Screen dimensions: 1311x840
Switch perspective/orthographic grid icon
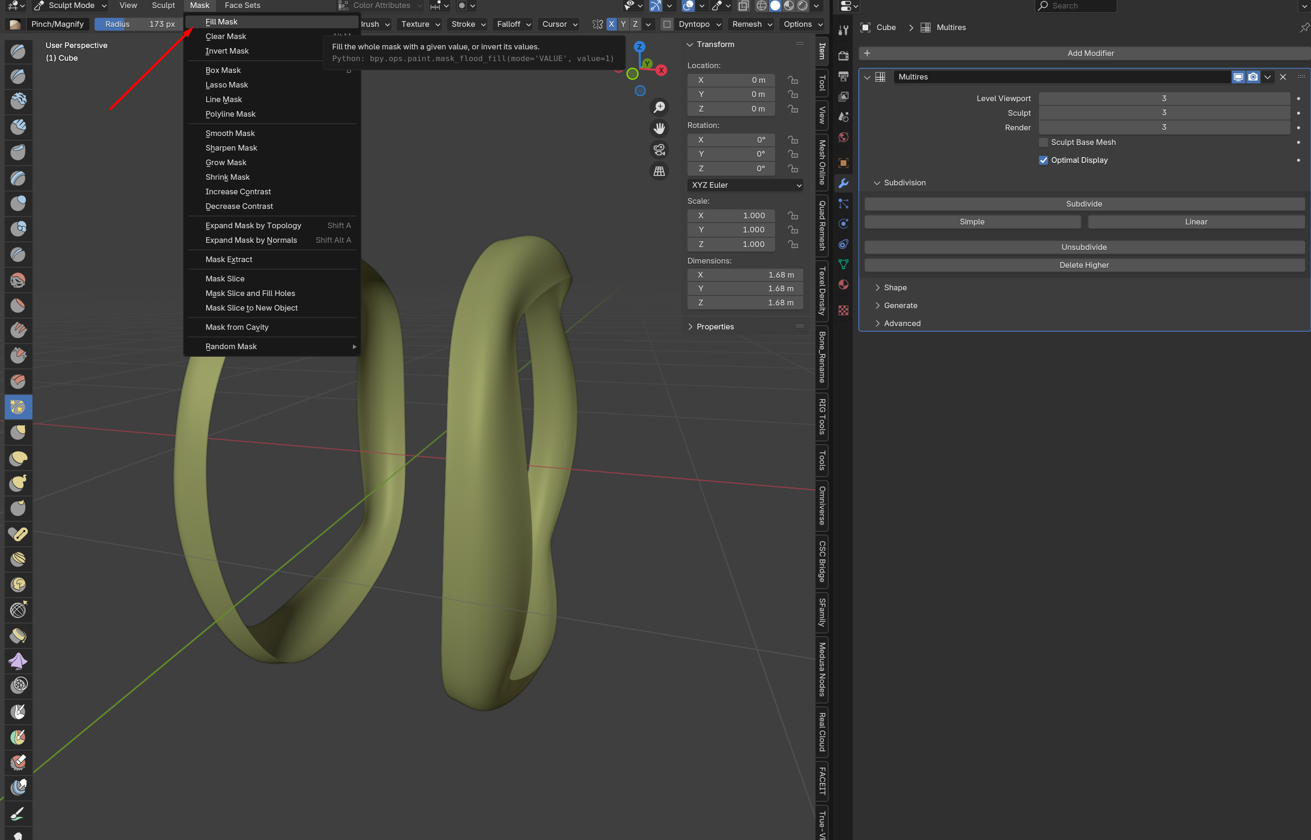point(659,171)
